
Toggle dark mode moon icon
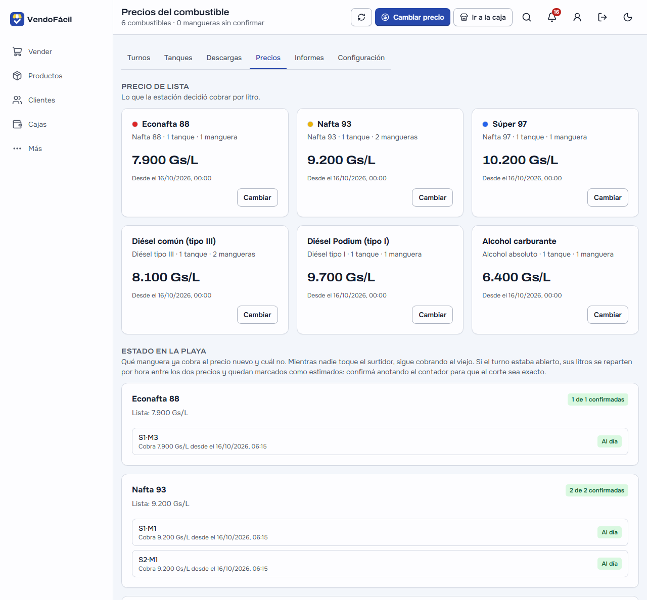(x=628, y=17)
